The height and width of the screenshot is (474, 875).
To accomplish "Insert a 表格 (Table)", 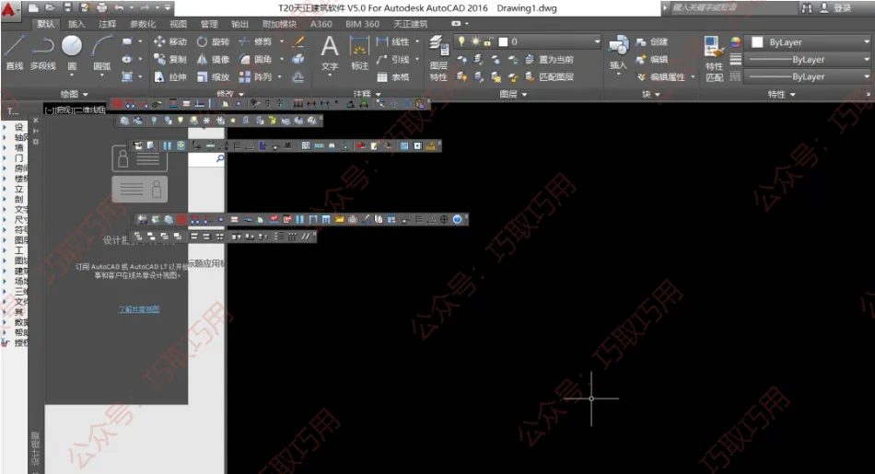I will coord(393,77).
